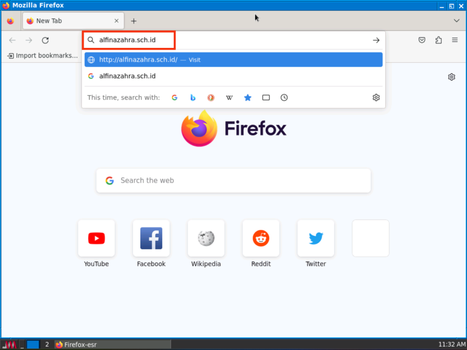The width and height of the screenshot is (467, 350).
Task: Open search settings gear in dropdown
Action: (x=376, y=98)
